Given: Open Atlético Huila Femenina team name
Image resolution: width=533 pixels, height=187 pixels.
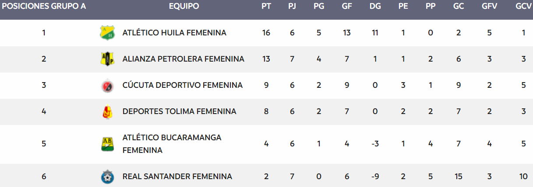Looking at the screenshot, I should click(x=174, y=33).
